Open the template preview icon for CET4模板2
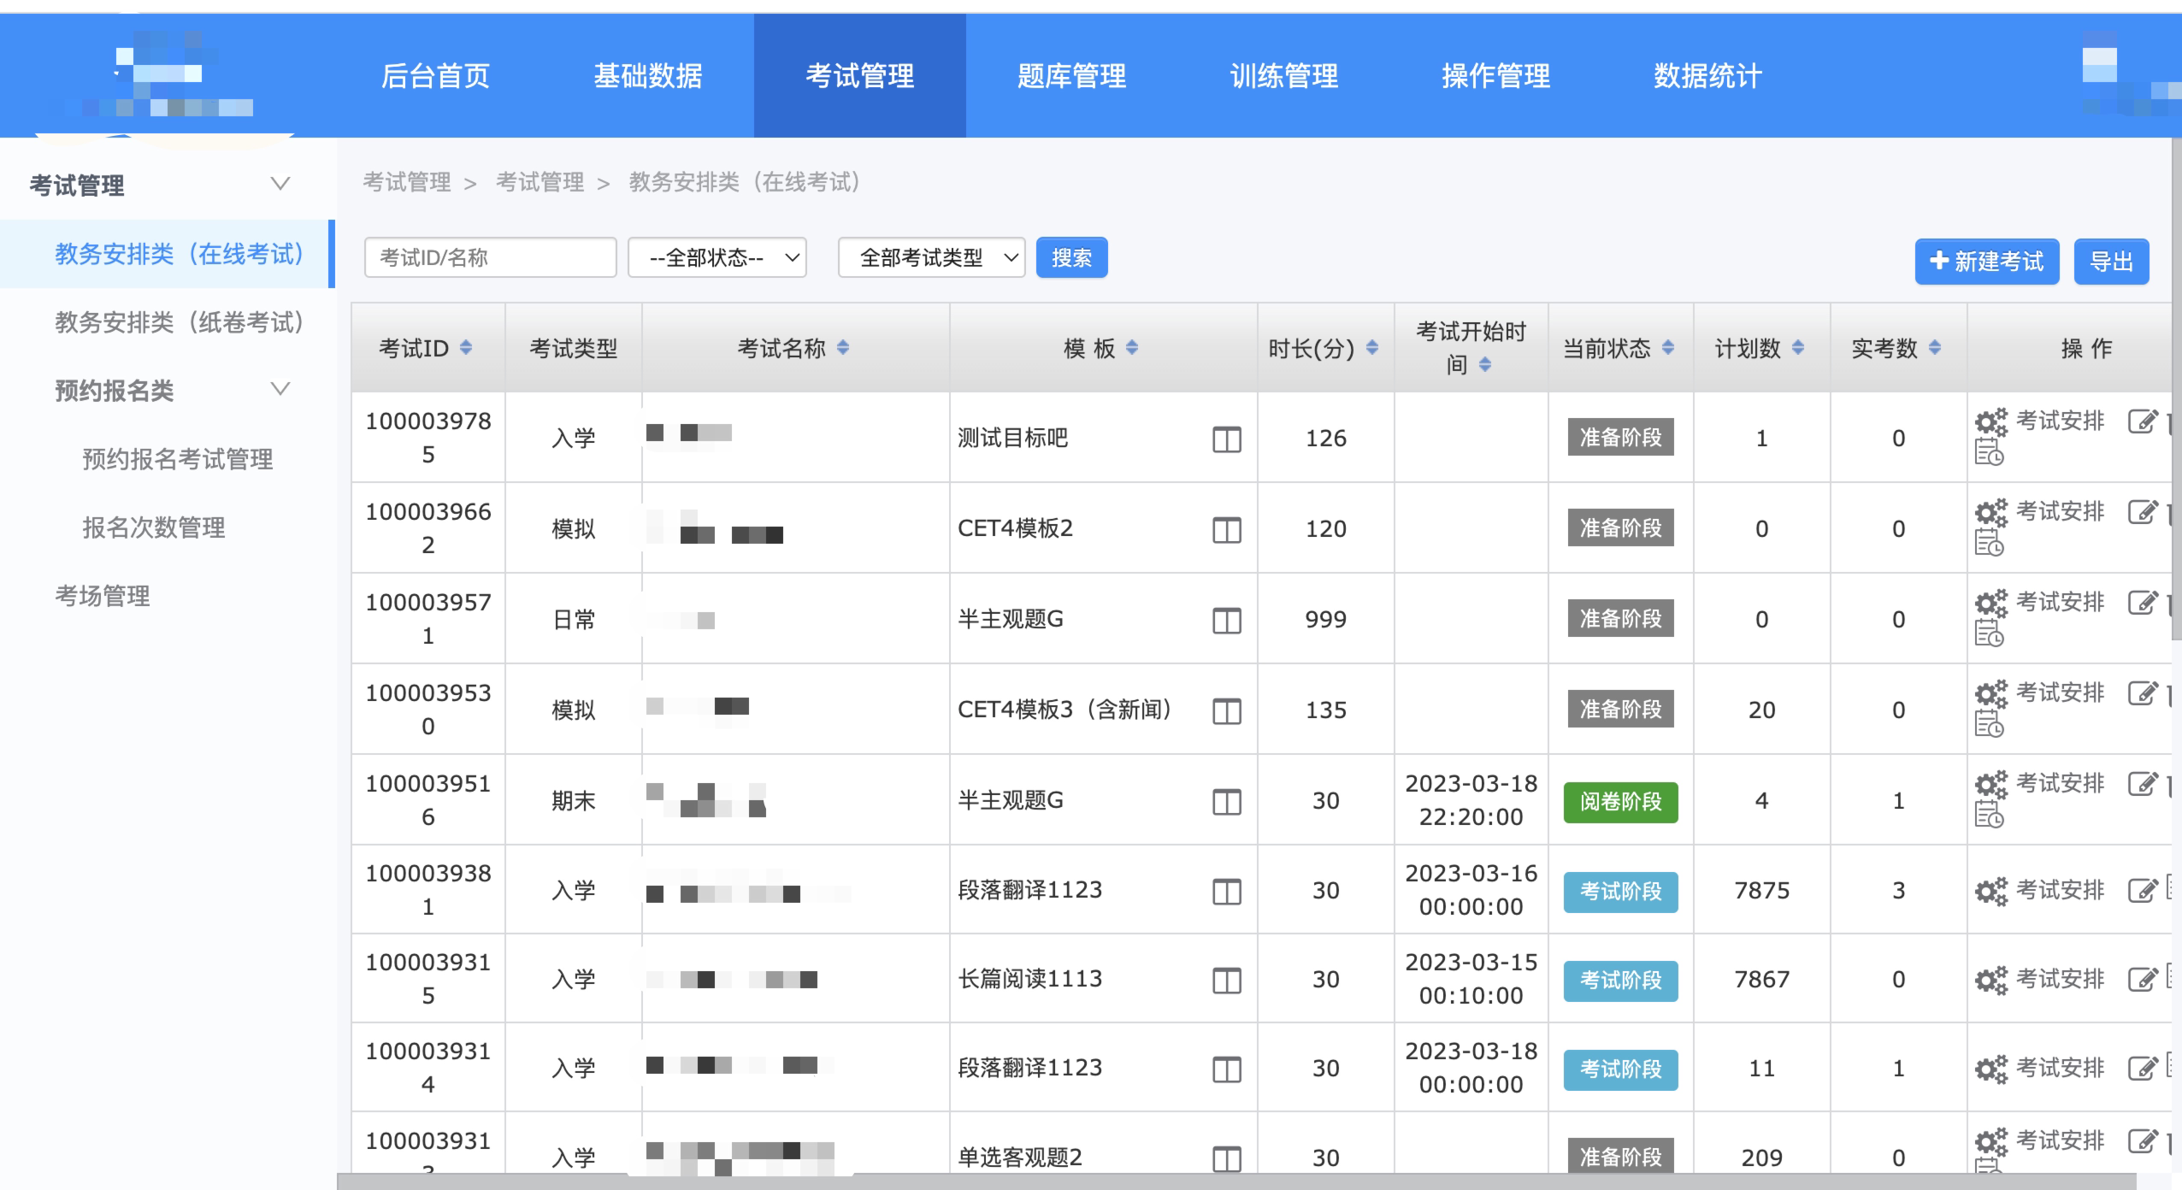 [1226, 530]
